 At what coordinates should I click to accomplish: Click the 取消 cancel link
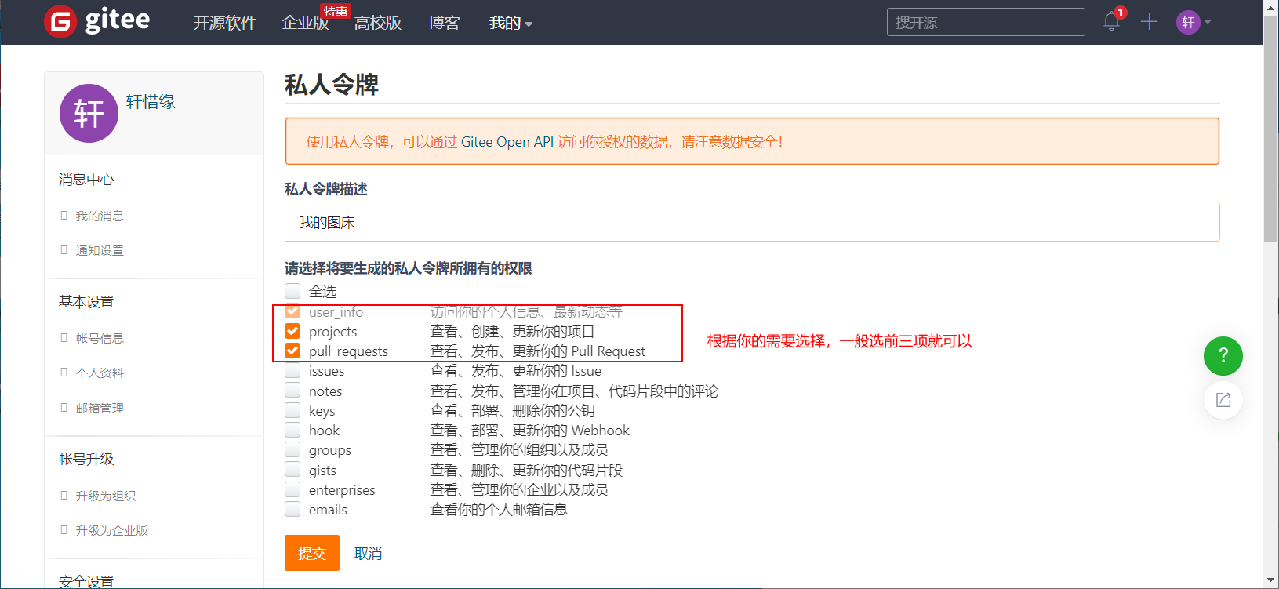[368, 554]
